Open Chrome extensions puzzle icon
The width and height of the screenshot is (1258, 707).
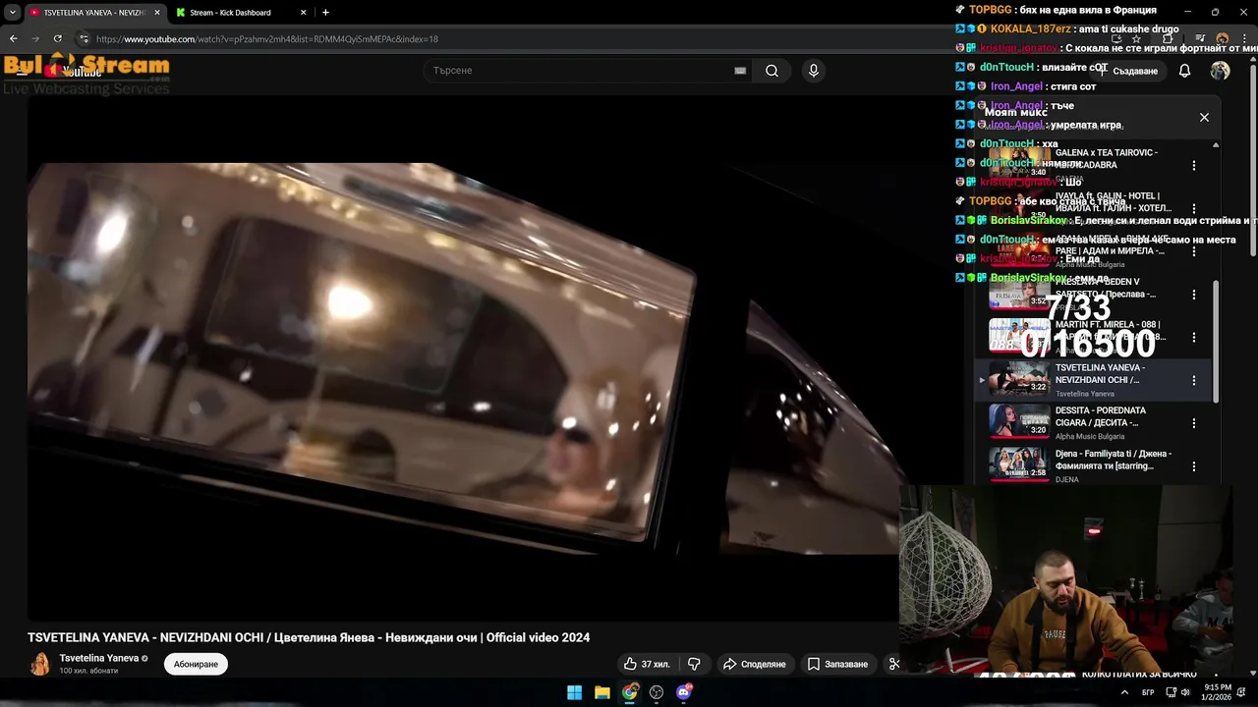coord(1168,39)
